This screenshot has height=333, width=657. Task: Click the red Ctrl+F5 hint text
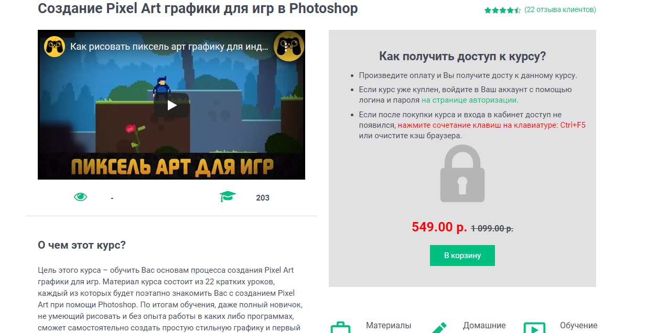[492, 125]
